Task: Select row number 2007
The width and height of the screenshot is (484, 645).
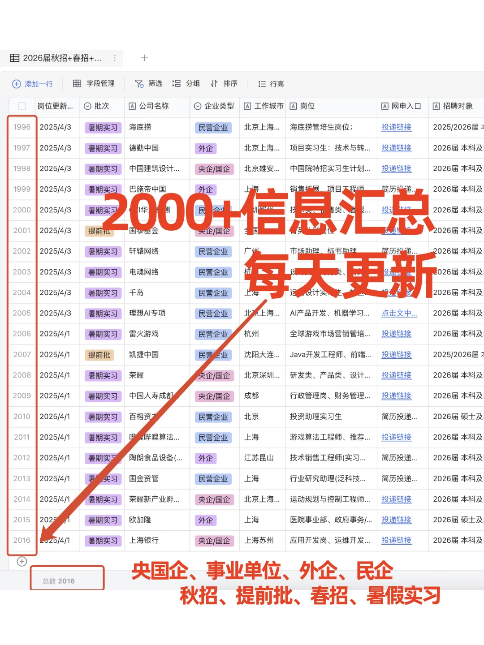Action: (22, 354)
